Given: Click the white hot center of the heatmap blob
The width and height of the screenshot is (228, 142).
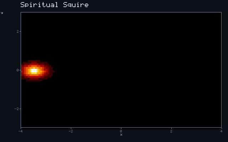Looking at the screenshot, I should point(34,71).
